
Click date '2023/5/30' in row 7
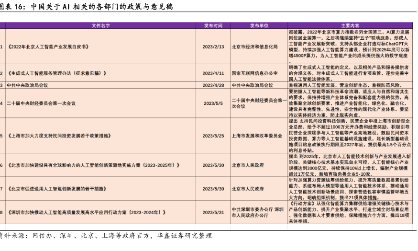(213, 189)
